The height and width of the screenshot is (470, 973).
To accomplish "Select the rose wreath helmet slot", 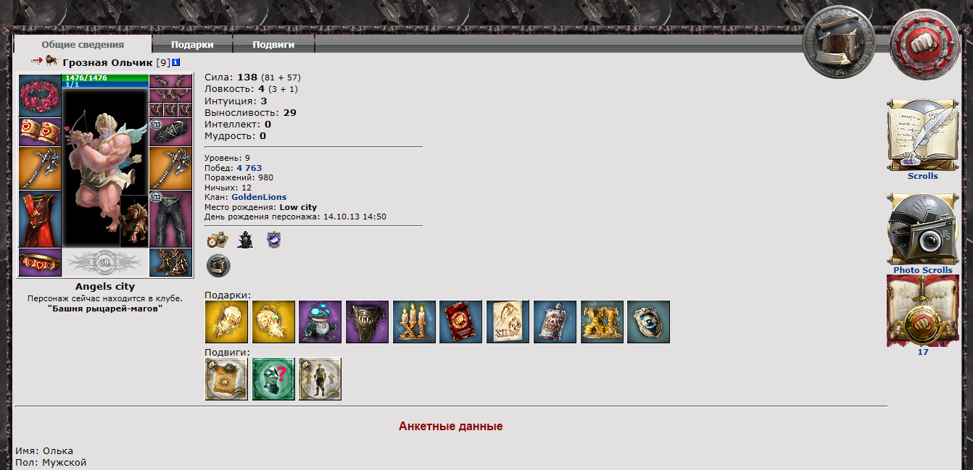I will coord(40,95).
